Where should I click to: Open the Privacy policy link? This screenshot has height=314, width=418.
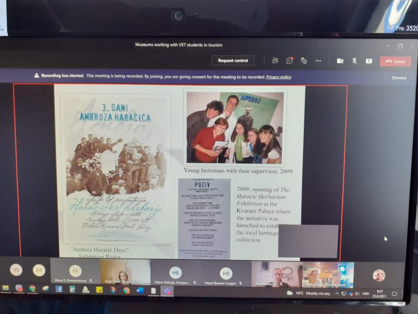279,77
